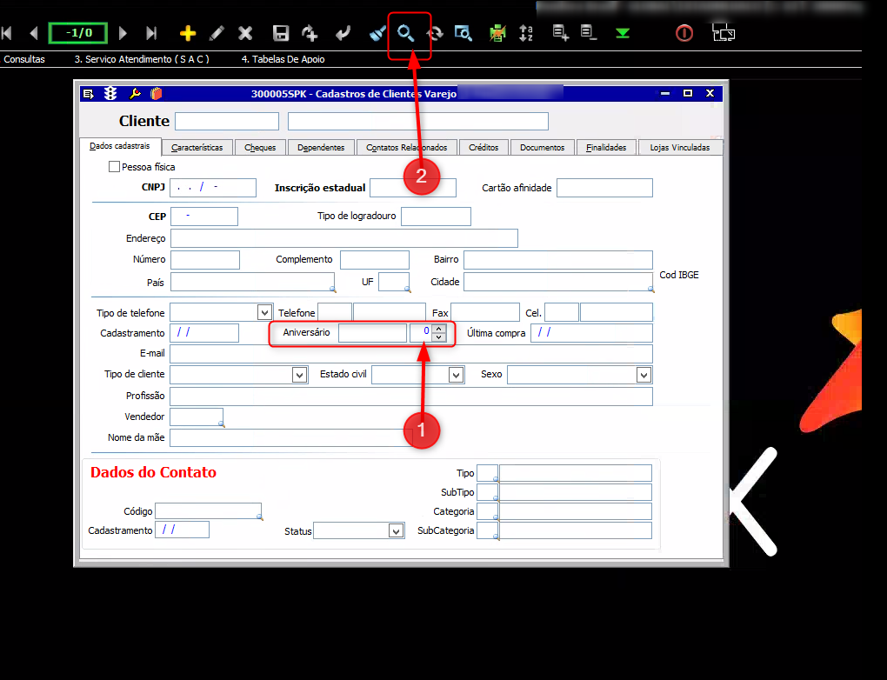This screenshot has height=680, width=887.
Task: Increase the Aniversário spinner value
Action: [x=438, y=329]
